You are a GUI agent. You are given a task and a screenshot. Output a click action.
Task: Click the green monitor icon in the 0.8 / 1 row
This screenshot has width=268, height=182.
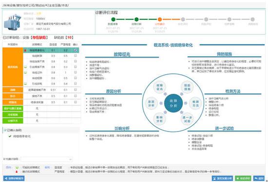coord(25,72)
